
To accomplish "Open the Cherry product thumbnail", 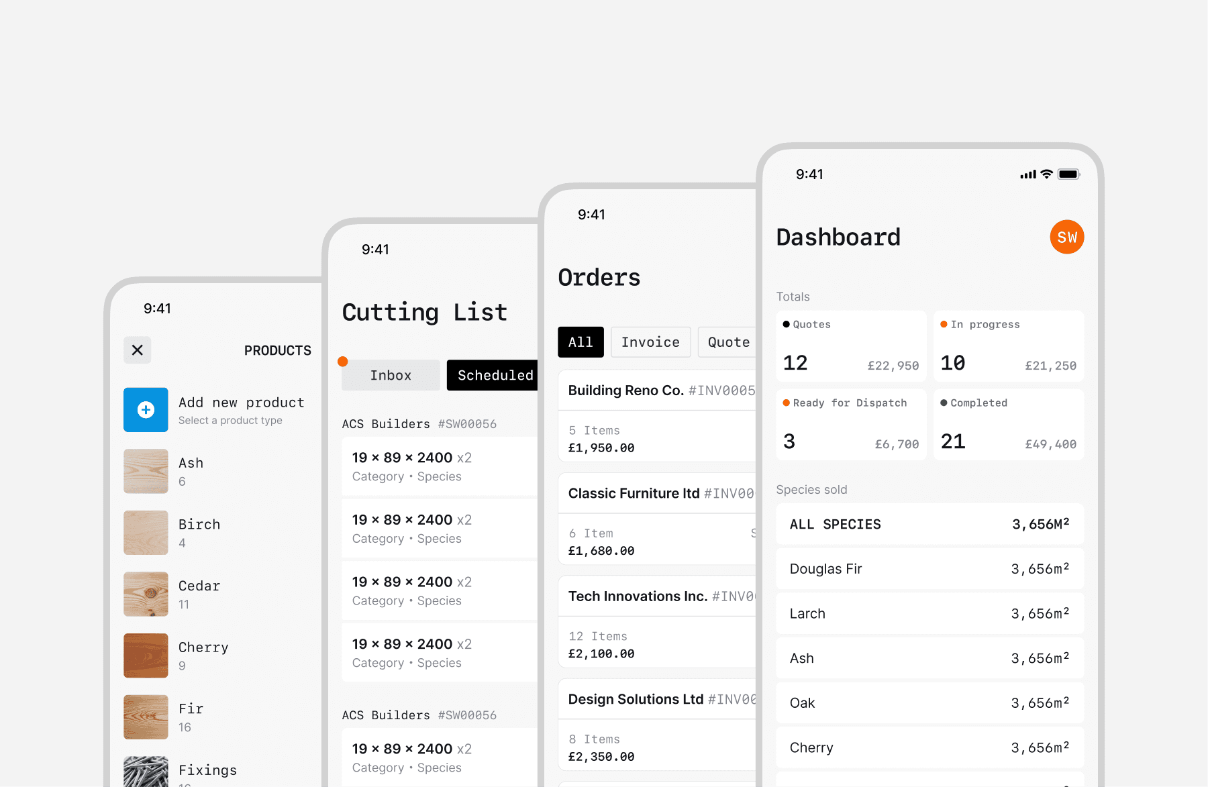I will [146, 655].
